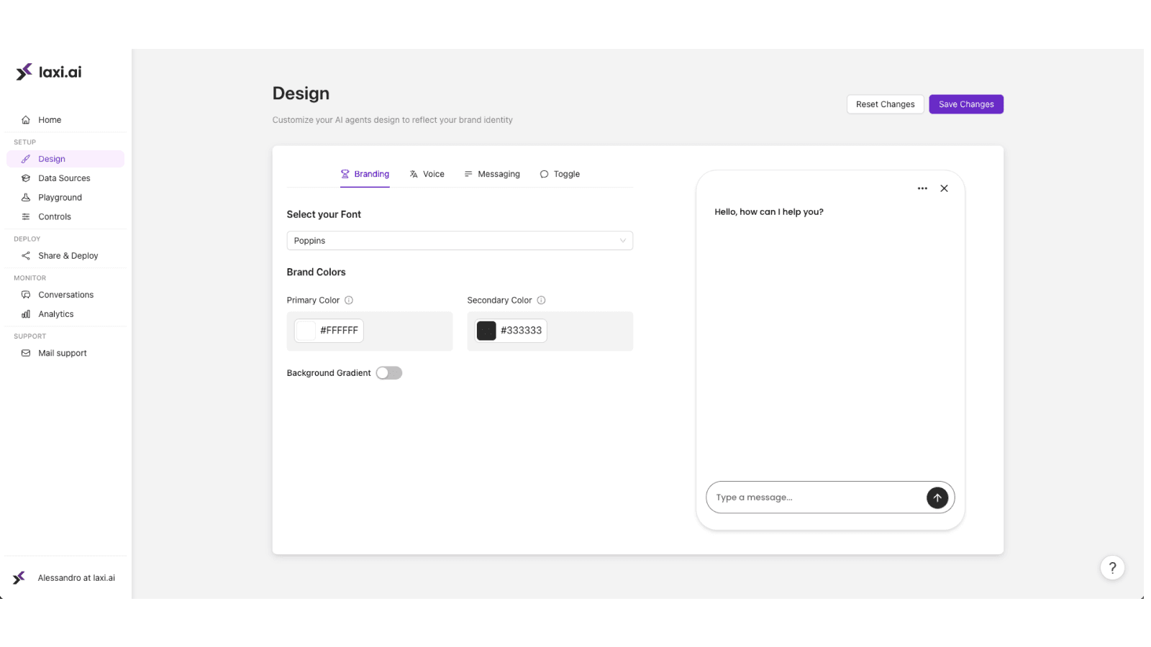Image resolution: width=1151 pixels, height=647 pixels.
Task: Click the three-dot menu in chat preview
Action: click(x=923, y=188)
